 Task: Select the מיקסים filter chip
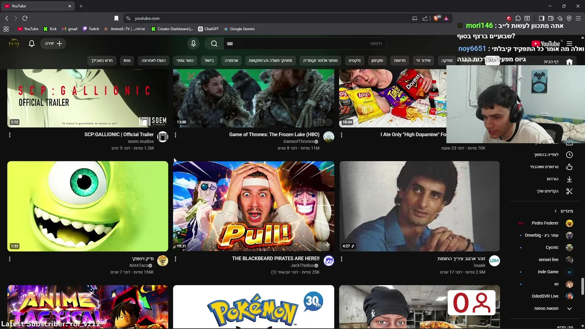pos(355,60)
